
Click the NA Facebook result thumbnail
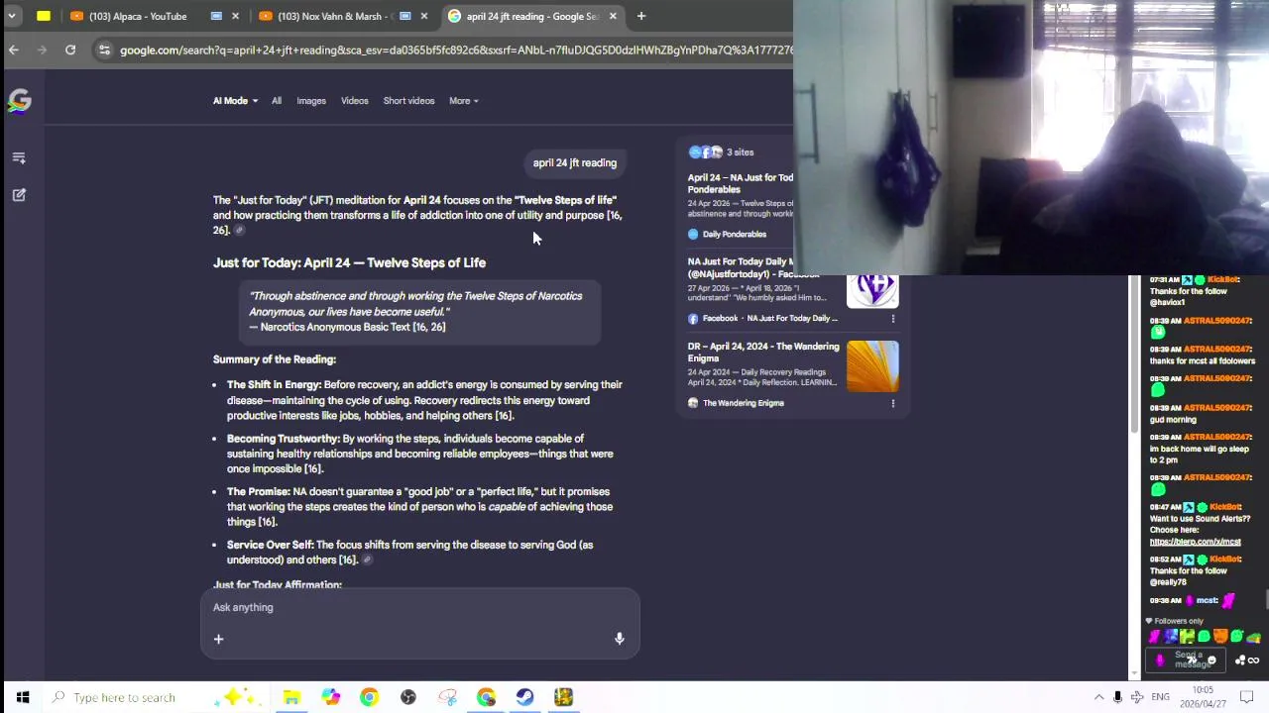(x=872, y=291)
